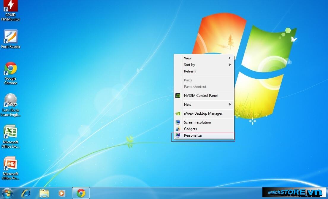Choose Refresh from the context menu

tap(190, 71)
